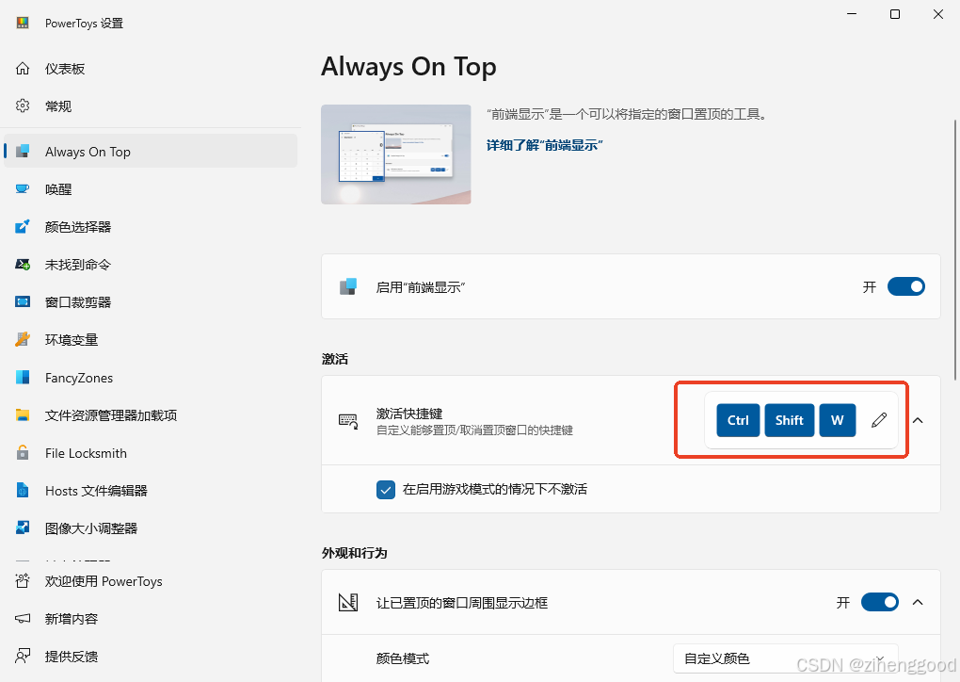Click the 新增内容 megaphone icon

[x=23, y=618]
